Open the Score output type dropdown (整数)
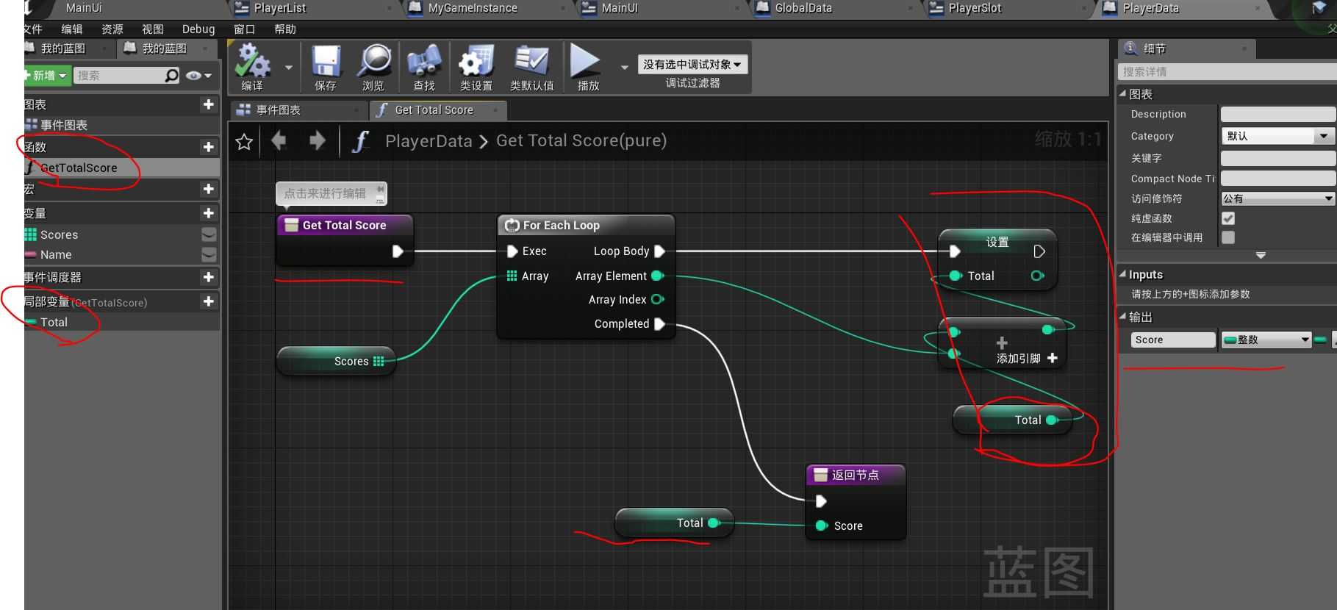1337x610 pixels. tap(1266, 340)
